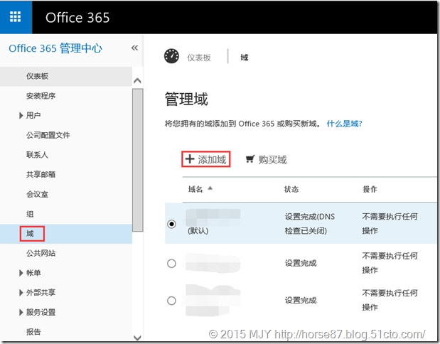
Task: Open 会议室 in the sidebar
Action: 38,194
